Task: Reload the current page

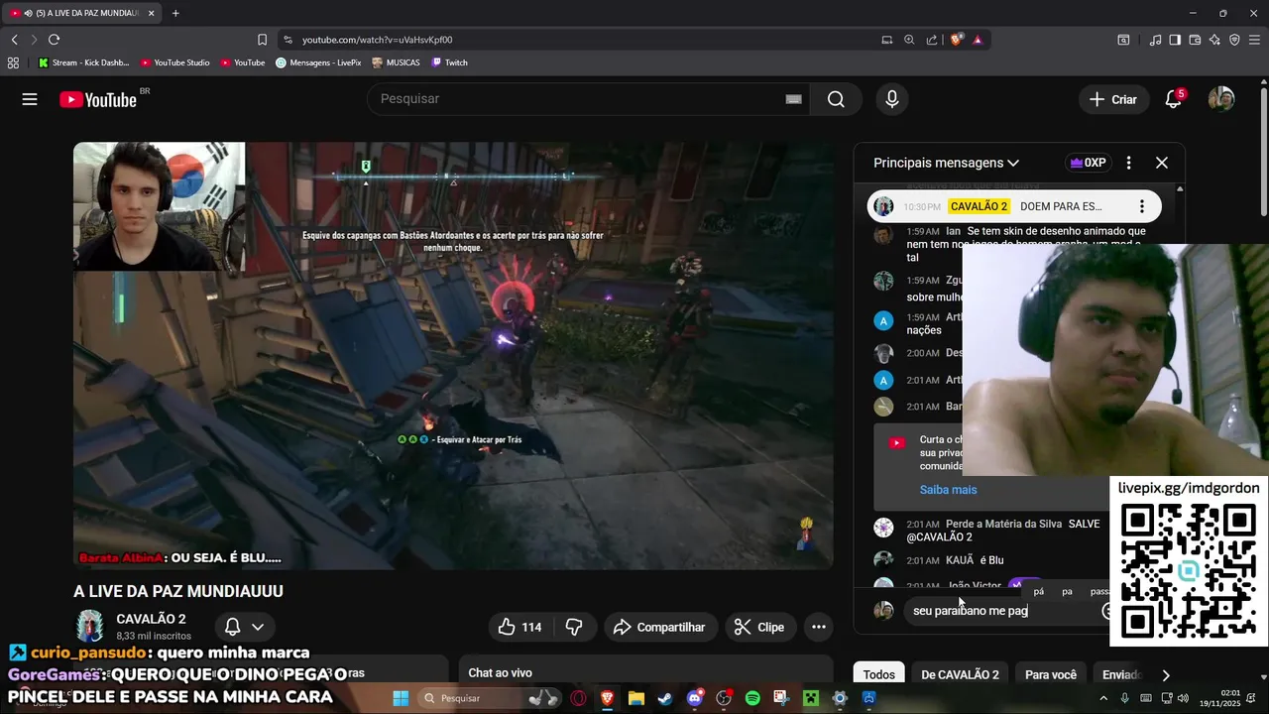Action: pyautogui.click(x=54, y=40)
